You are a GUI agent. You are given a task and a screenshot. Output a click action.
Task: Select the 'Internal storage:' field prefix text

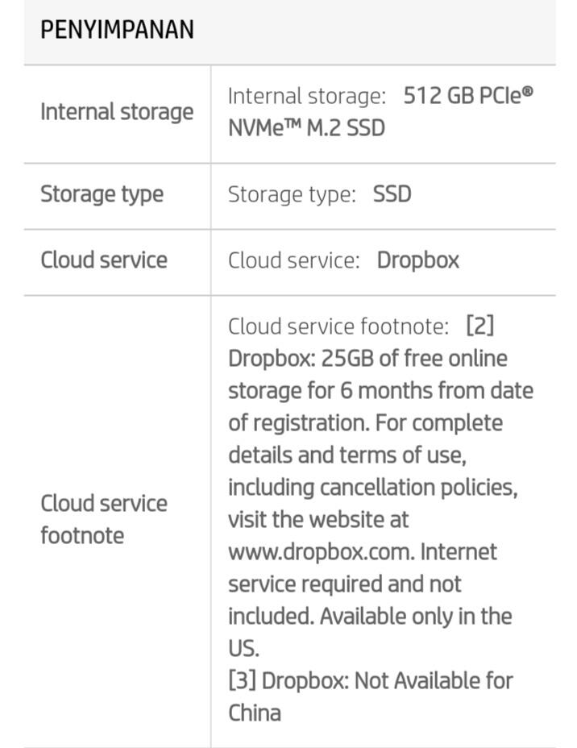pyautogui.click(x=306, y=97)
